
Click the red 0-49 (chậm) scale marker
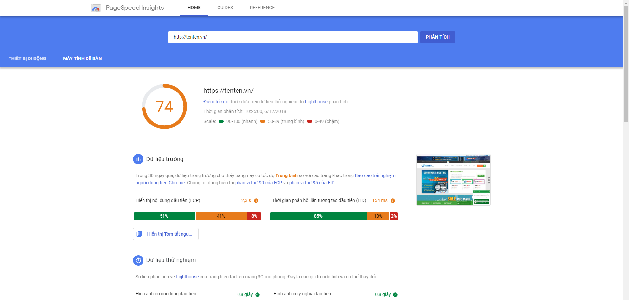point(310,121)
